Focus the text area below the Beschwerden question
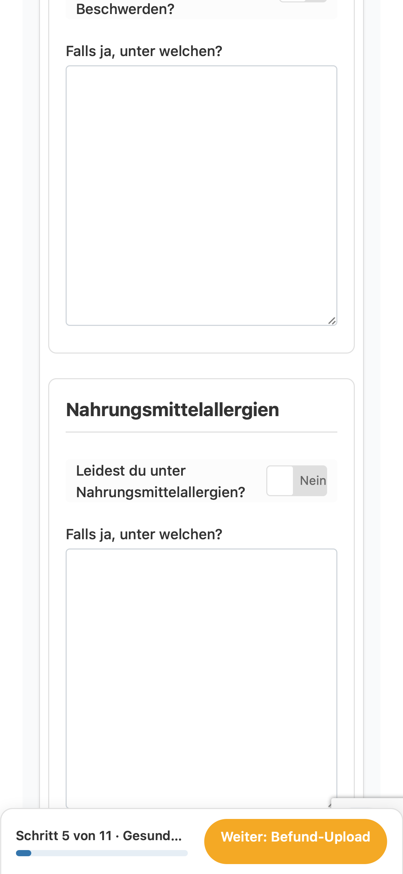This screenshot has height=874, width=403. (201, 196)
